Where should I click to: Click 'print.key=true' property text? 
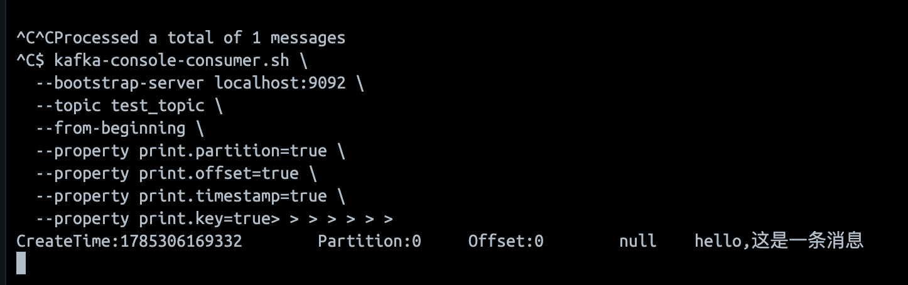click(205, 218)
